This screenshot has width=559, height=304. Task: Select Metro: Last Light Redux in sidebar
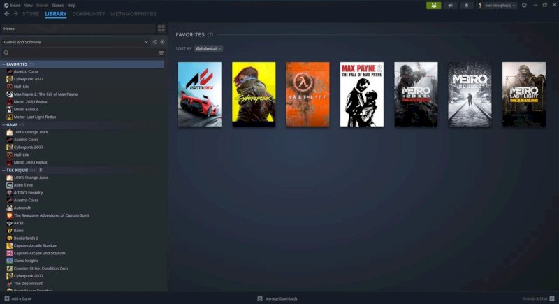[x=34, y=117]
